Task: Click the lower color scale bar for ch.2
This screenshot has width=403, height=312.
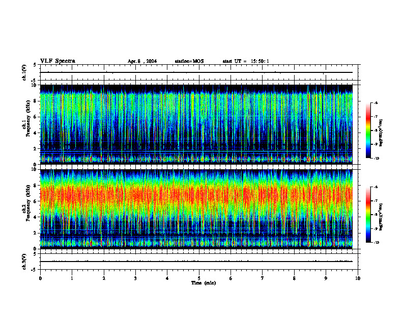Action: 368,215
